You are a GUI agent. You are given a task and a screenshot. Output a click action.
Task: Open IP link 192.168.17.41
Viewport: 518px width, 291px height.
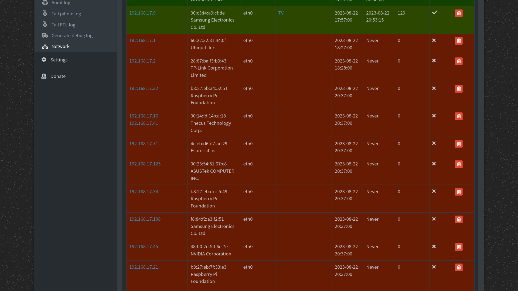pos(144,123)
